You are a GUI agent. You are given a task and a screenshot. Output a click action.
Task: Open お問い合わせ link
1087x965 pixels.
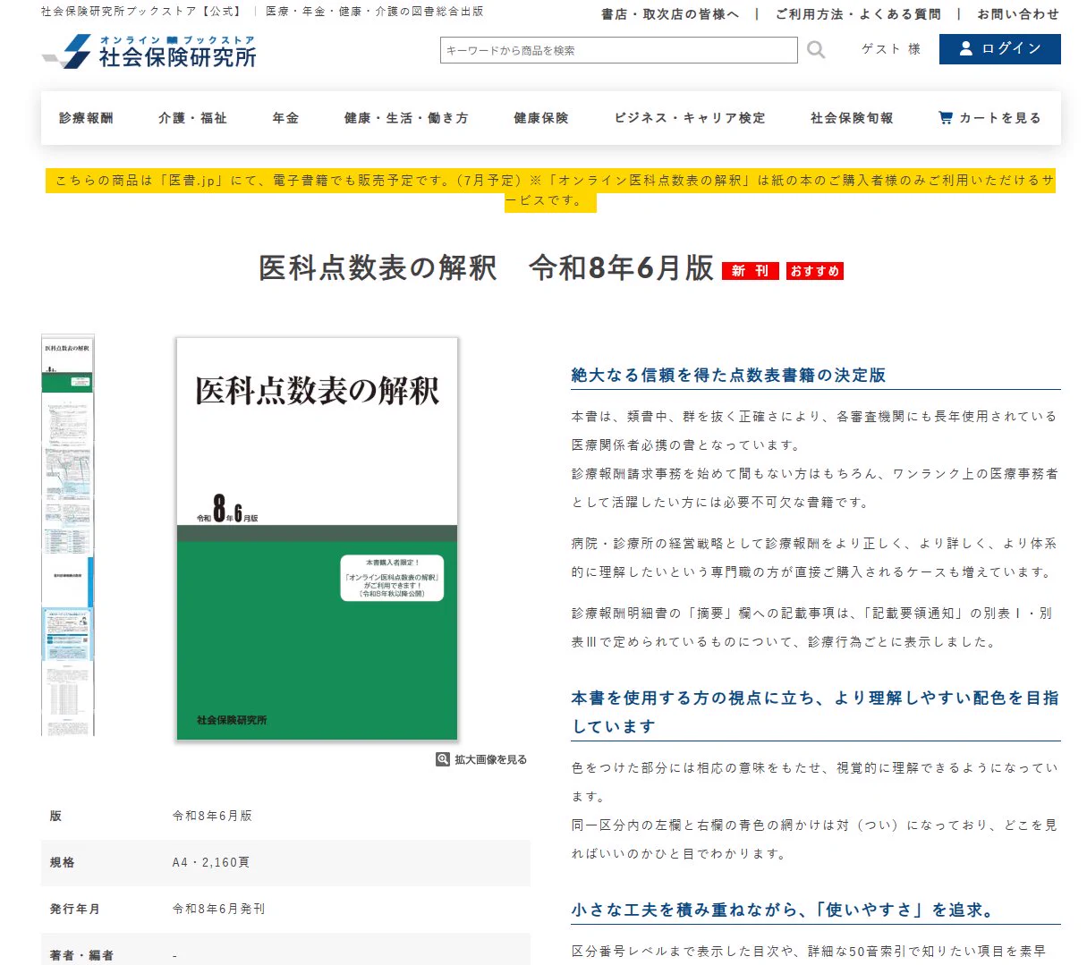click(x=1018, y=14)
